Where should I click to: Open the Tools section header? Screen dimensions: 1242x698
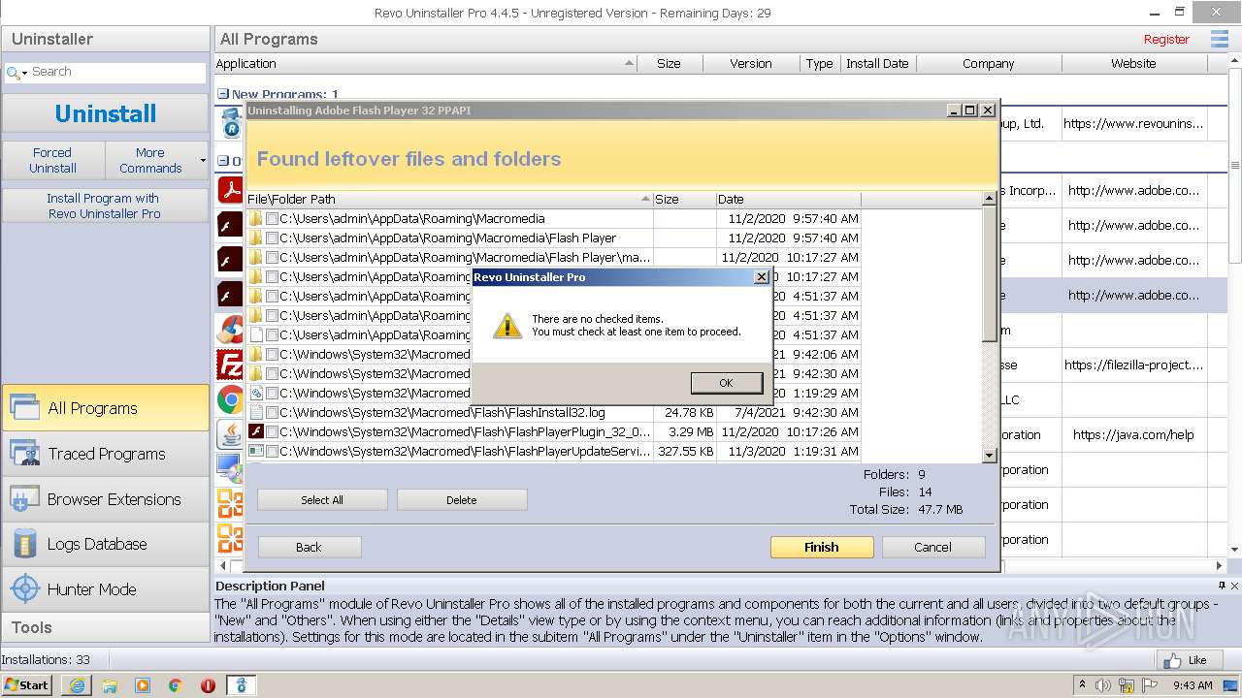tap(105, 627)
